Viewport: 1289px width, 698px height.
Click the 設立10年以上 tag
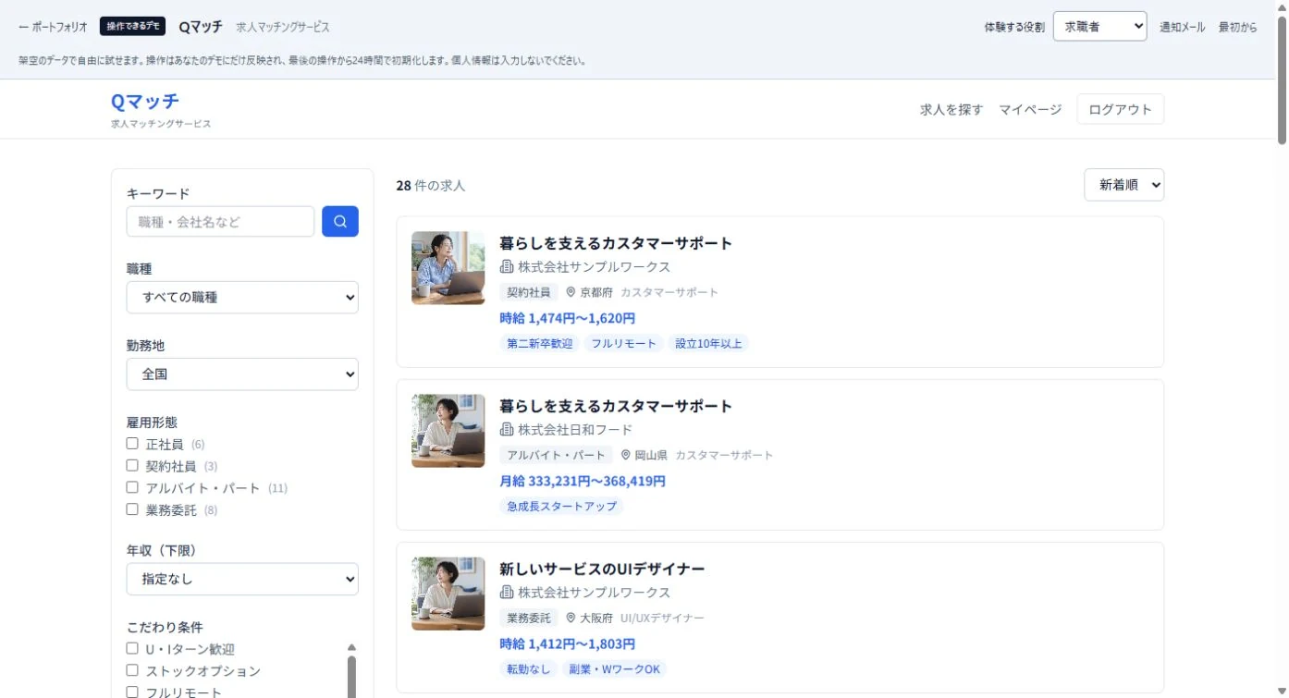tap(708, 343)
